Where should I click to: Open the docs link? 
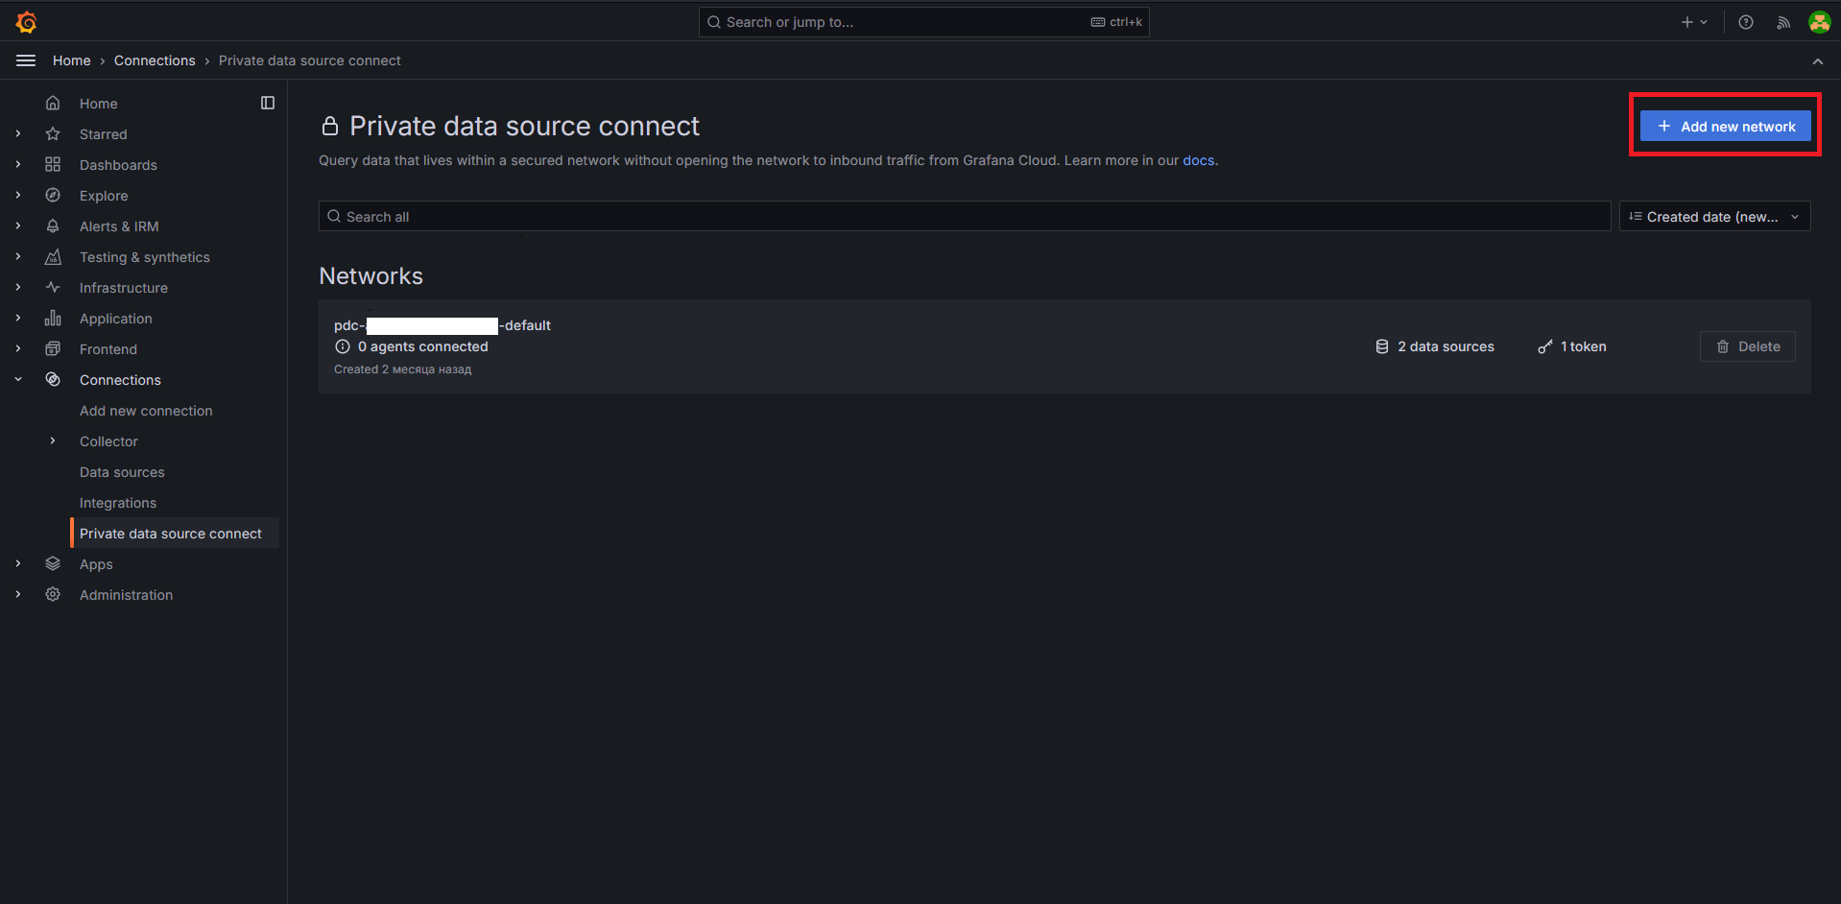point(1198,160)
